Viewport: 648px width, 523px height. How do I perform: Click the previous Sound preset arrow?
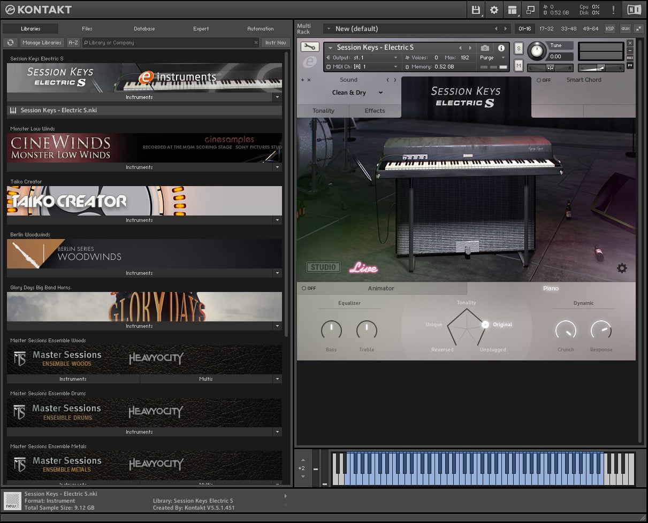click(x=388, y=80)
